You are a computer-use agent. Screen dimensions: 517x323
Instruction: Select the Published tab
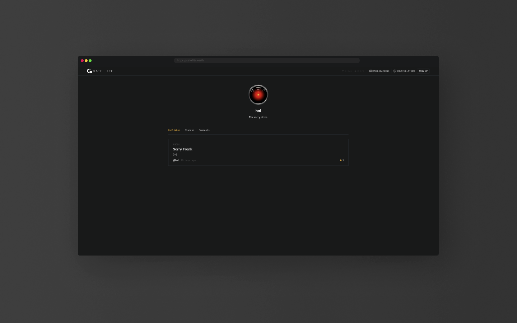(174, 130)
